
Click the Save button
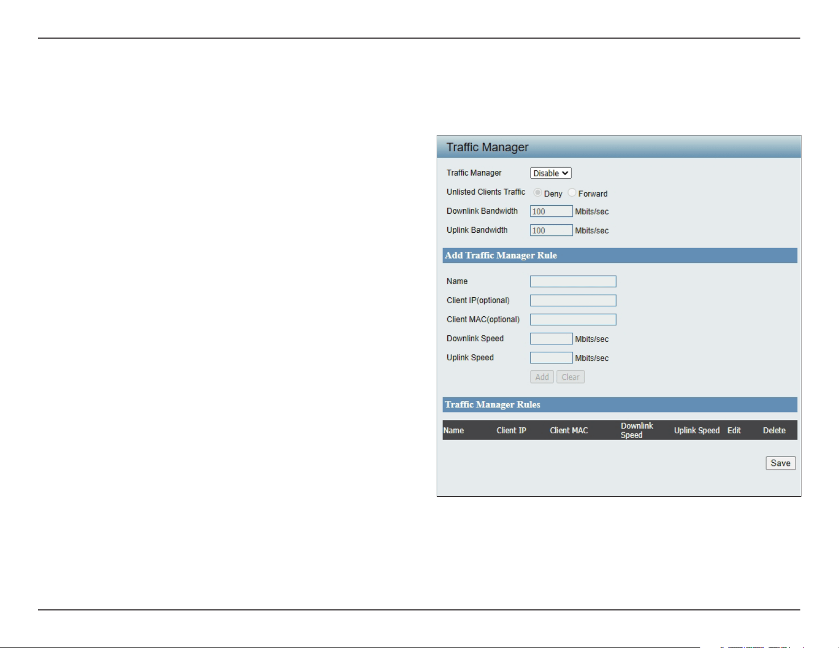(x=781, y=463)
